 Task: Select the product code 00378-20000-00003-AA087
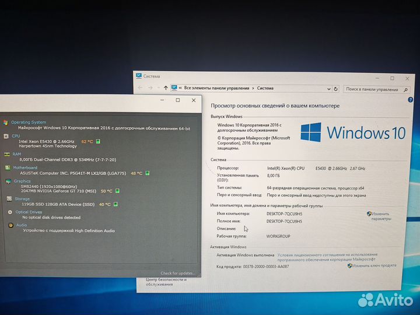[x=266, y=267]
